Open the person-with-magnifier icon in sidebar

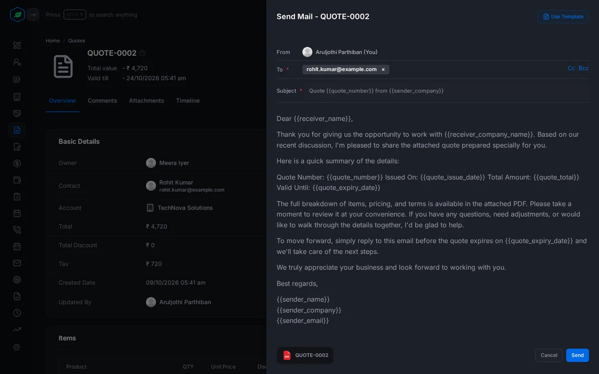tap(17, 62)
